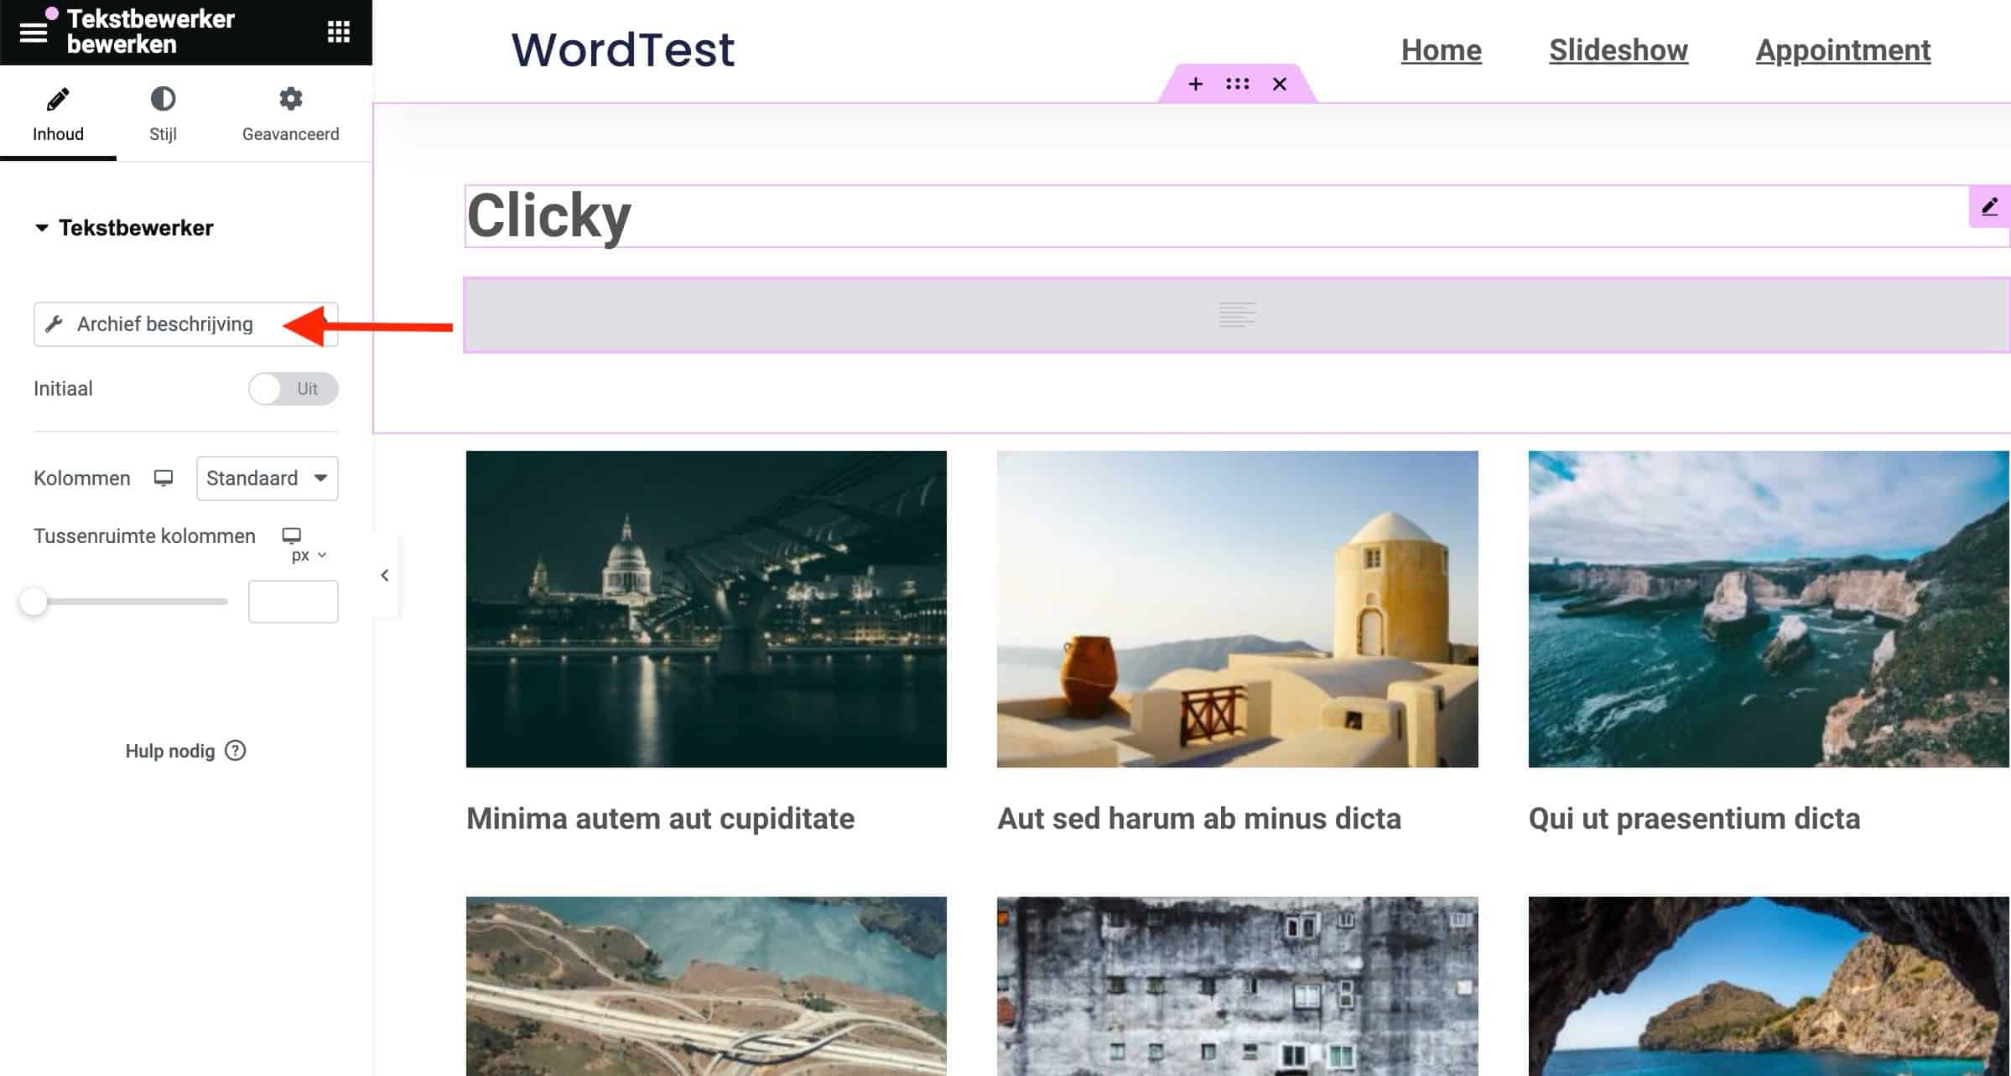The image size is (2011, 1076).
Task: Click the add element plus icon toolbar
Action: 1193,82
